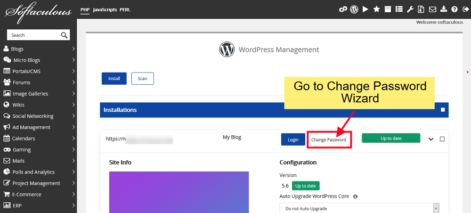The image size is (471, 213).
Task: Click the Login button for My Blog
Action: click(x=293, y=139)
